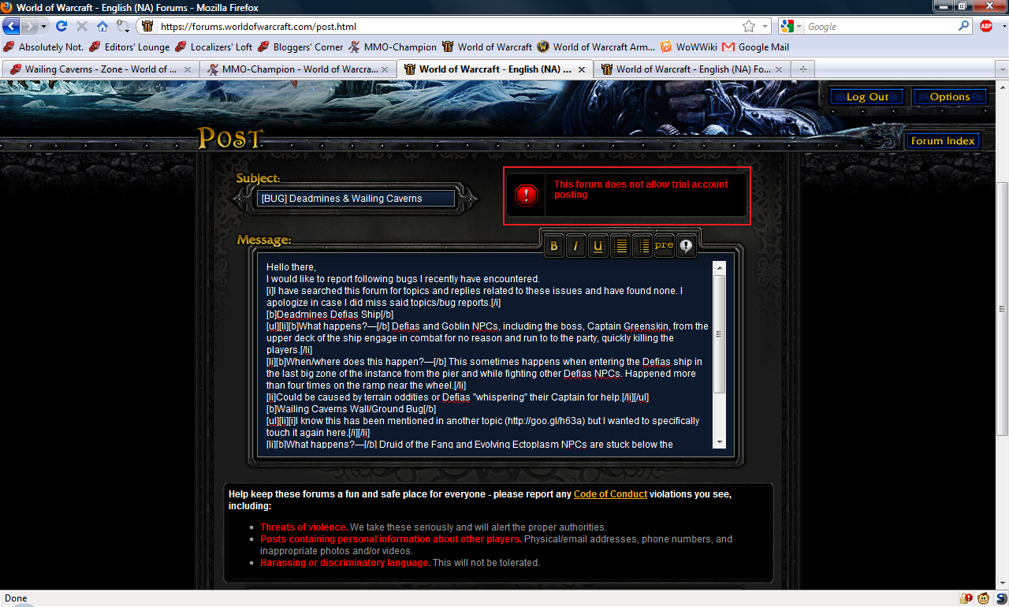Screen dimensions: 1009x607
Task: Switch to MMO-Champion tab
Action: [297, 69]
